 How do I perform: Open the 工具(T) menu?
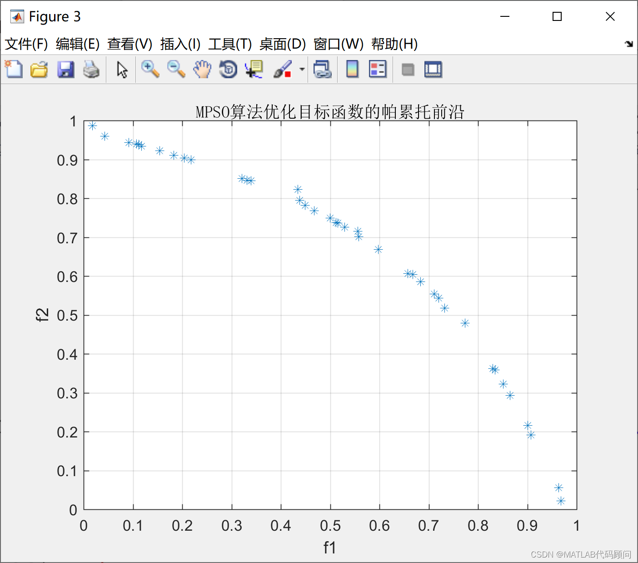pos(230,44)
